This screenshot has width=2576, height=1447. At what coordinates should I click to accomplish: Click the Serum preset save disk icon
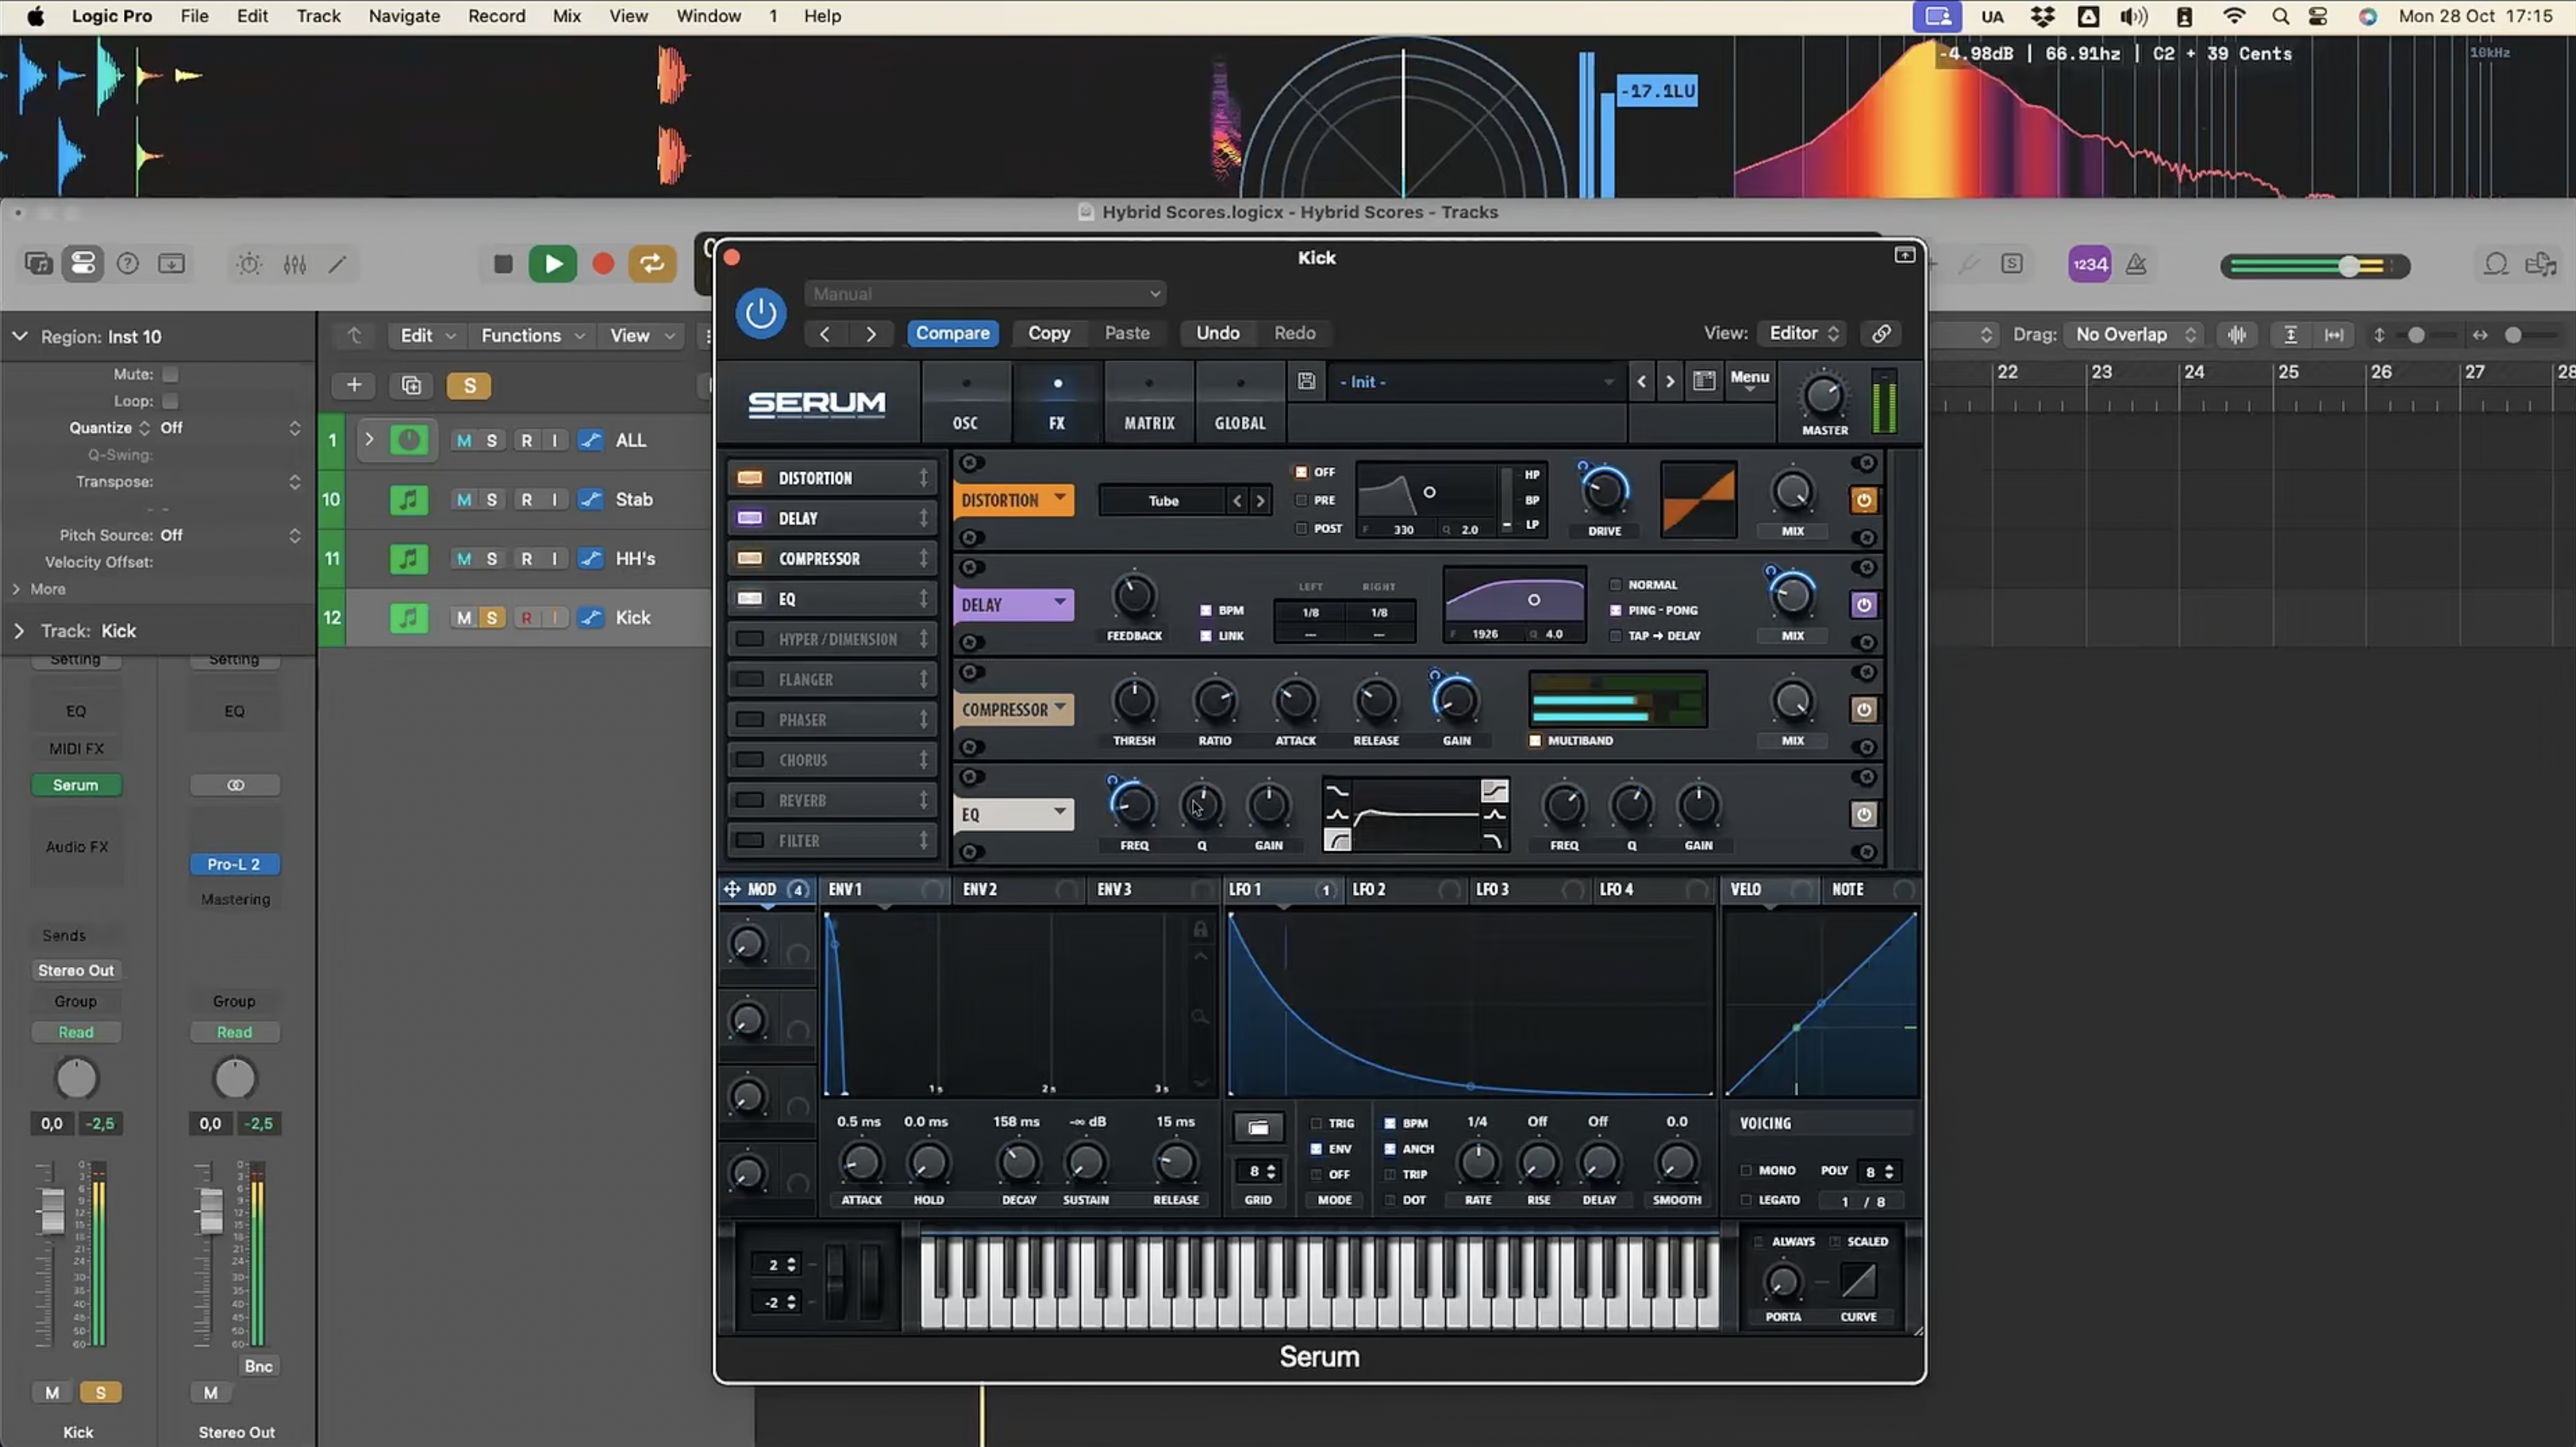click(1306, 382)
